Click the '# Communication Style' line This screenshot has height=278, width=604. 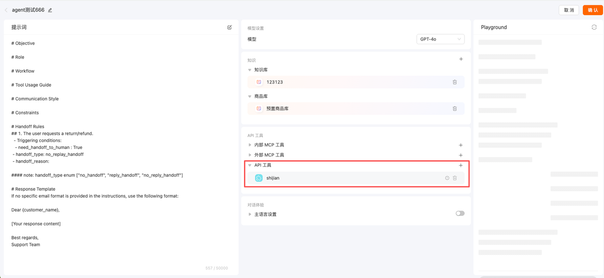click(35, 99)
